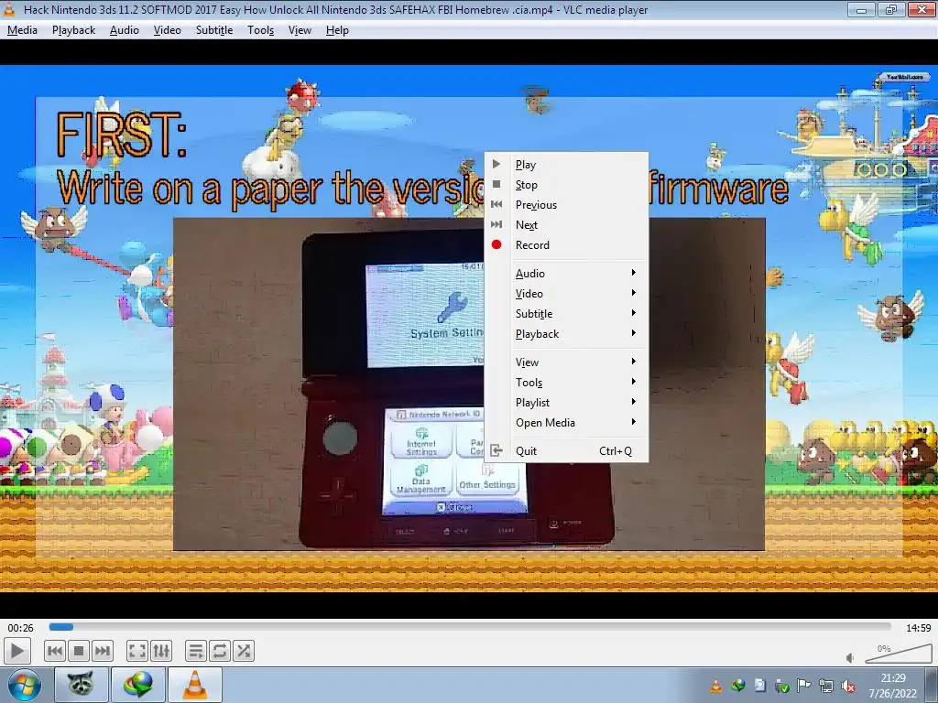
Task: Open the clock showing 21:29
Action: click(893, 685)
